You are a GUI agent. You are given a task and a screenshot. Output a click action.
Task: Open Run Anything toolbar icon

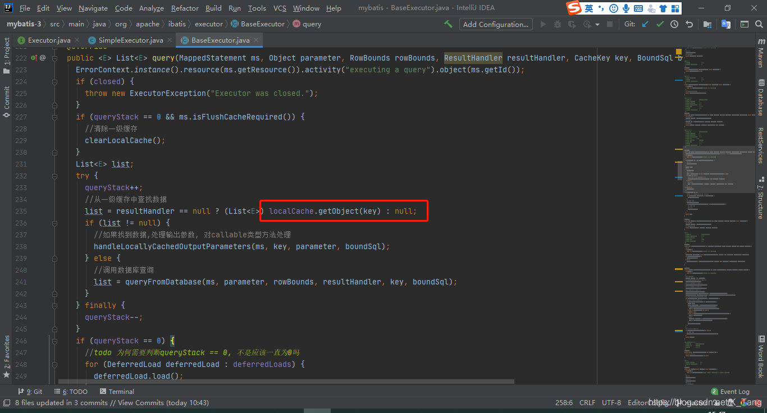(744, 24)
